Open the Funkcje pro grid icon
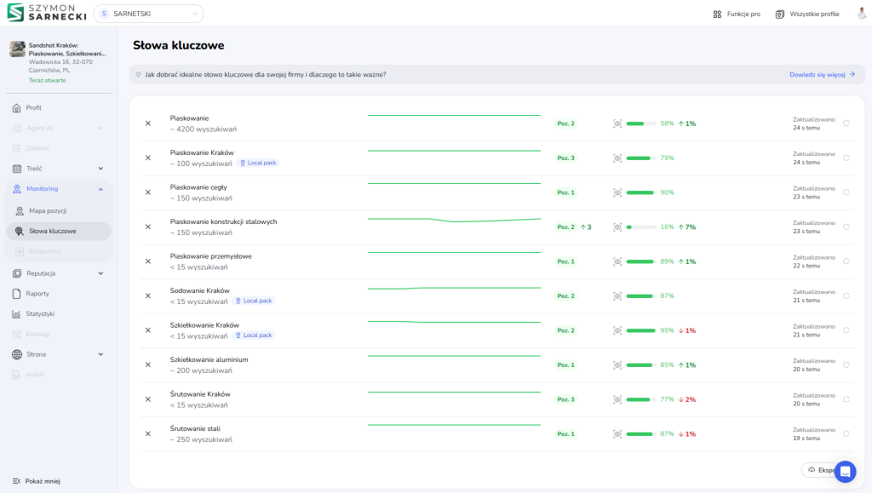 [x=717, y=14]
